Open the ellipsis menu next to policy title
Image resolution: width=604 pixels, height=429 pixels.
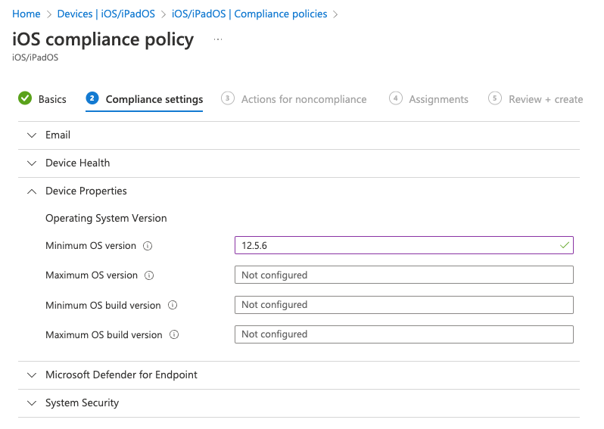click(218, 39)
